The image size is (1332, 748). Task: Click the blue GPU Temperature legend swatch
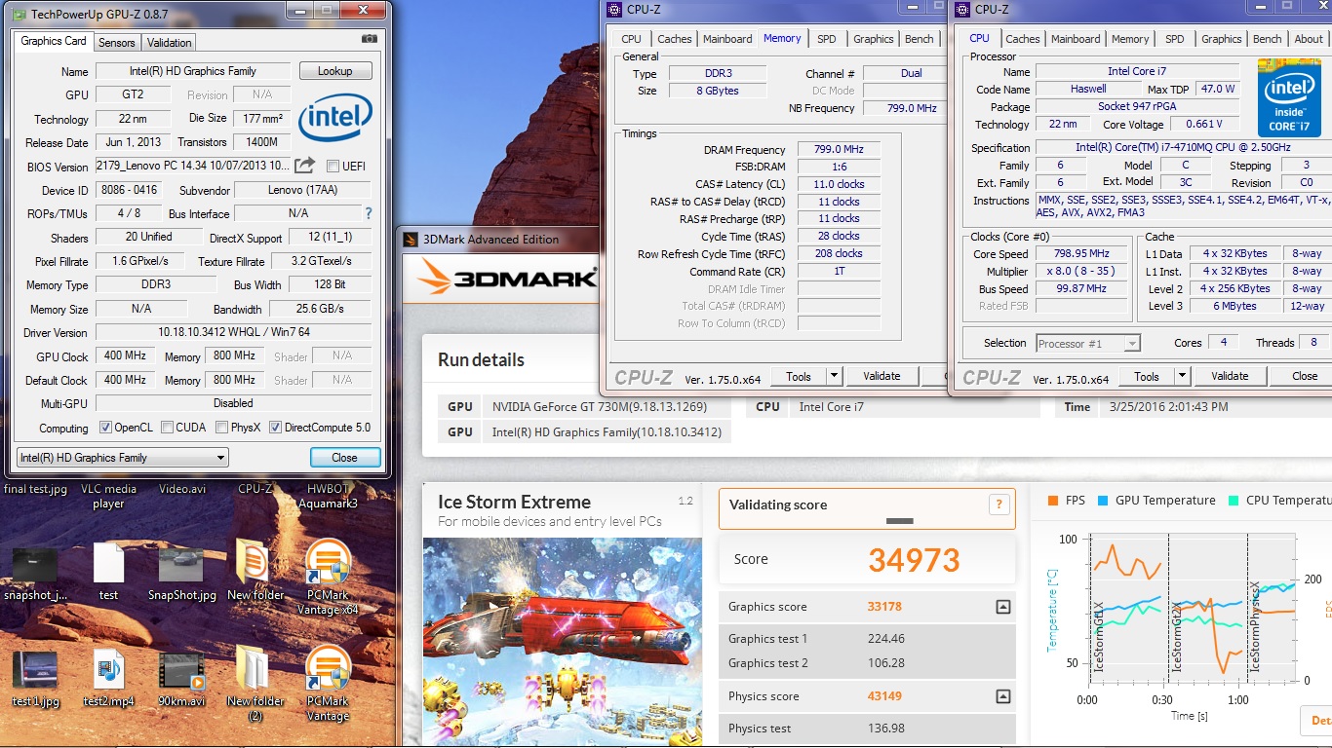click(1103, 501)
